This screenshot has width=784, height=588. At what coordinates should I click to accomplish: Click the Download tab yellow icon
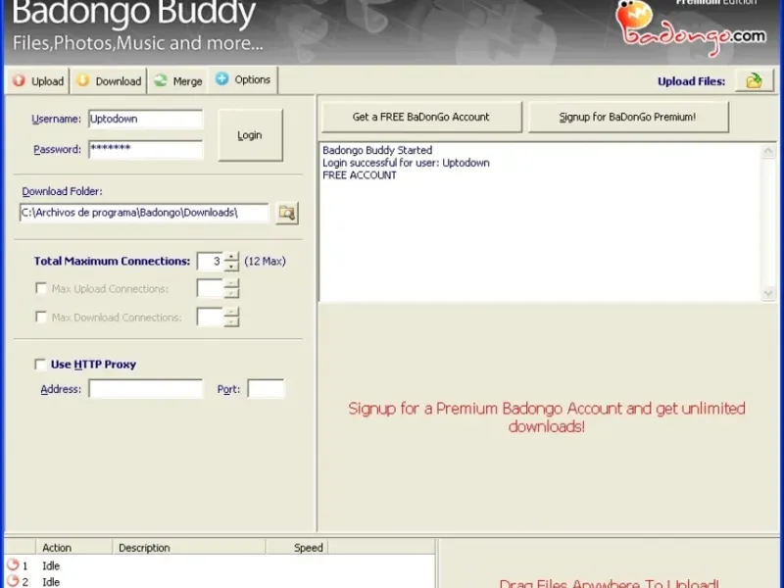pos(83,80)
